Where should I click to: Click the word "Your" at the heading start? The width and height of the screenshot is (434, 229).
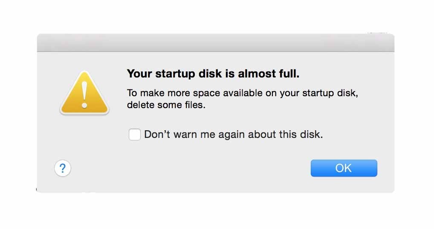(x=140, y=74)
